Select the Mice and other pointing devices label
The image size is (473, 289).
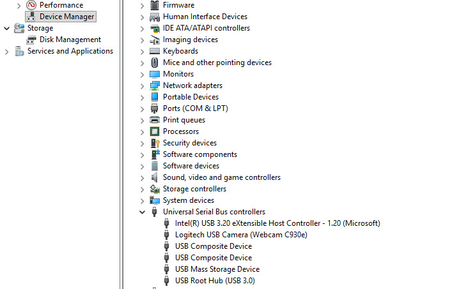217,63
